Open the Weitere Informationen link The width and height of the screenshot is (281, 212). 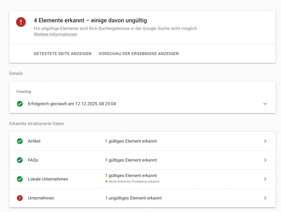point(55,34)
